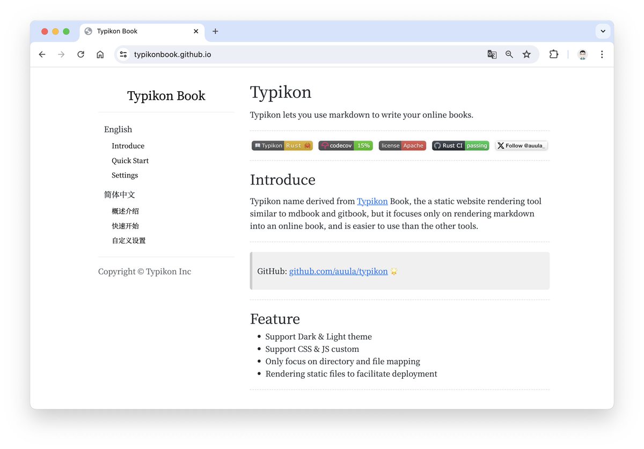View site information icon in address bar

(123, 54)
